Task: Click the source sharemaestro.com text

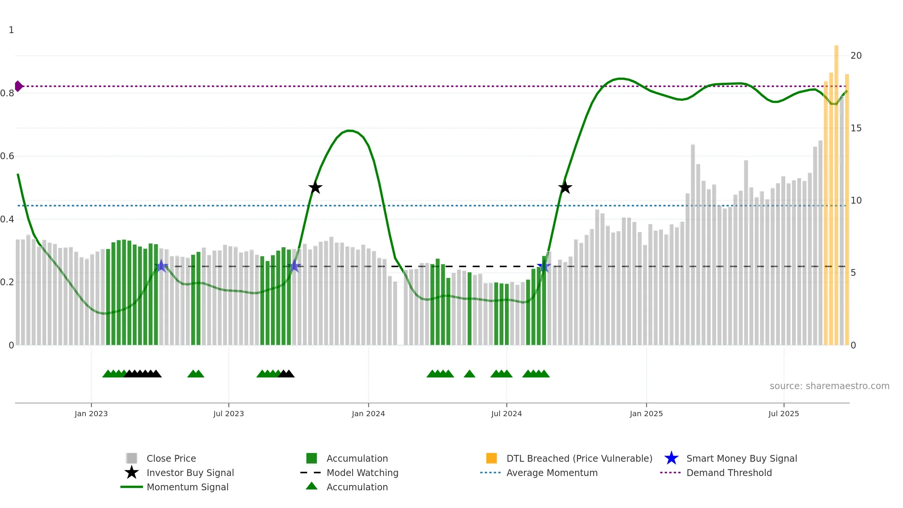Action: coord(830,386)
